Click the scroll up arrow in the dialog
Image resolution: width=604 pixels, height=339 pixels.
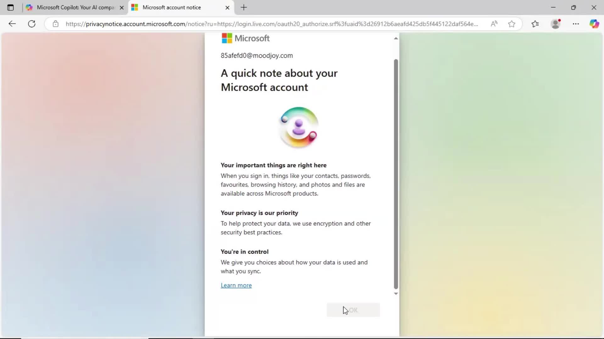(396, 38)
